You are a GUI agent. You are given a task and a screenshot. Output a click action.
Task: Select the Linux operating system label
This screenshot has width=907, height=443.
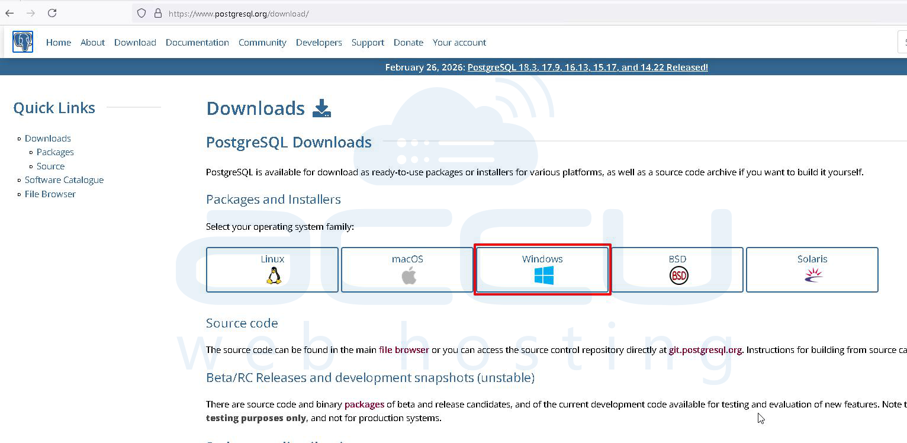tap(272, 259)
